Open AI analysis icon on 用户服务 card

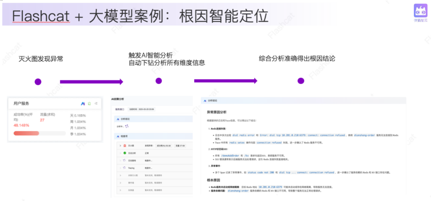[83, 104]
